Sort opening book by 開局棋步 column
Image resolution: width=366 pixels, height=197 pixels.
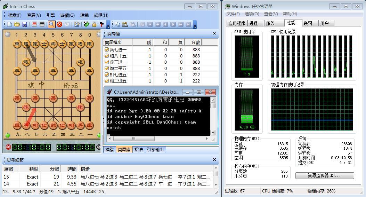(117, 42)
